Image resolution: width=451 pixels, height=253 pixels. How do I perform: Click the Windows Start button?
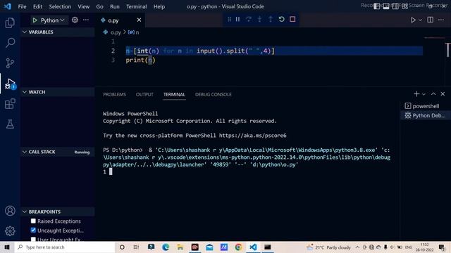(7, 247)
